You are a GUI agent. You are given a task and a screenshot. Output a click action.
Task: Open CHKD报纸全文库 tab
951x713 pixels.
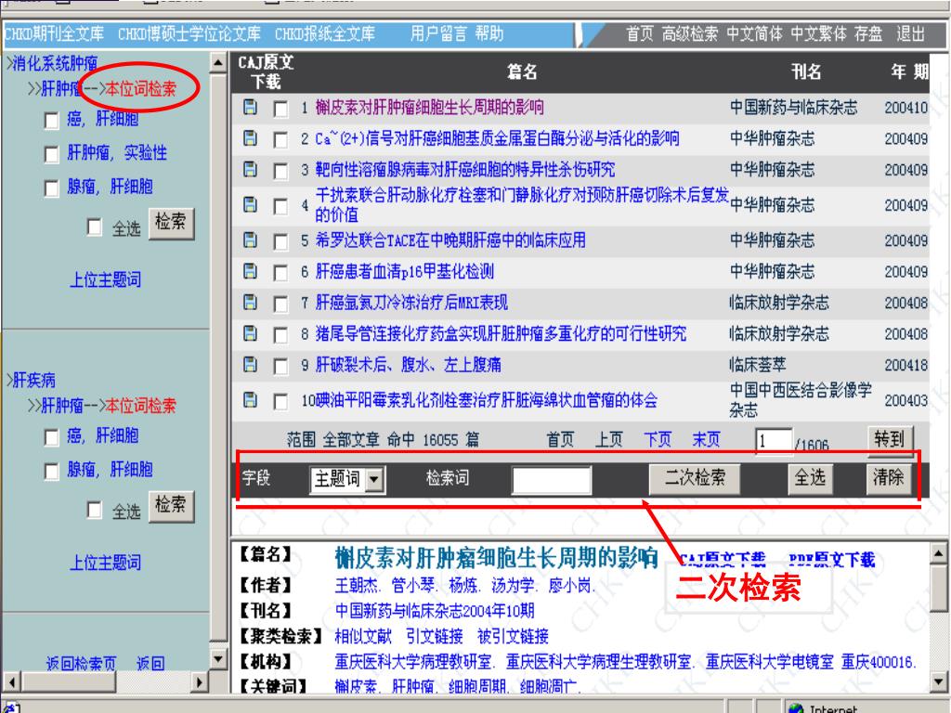click(x=325, y=34)
